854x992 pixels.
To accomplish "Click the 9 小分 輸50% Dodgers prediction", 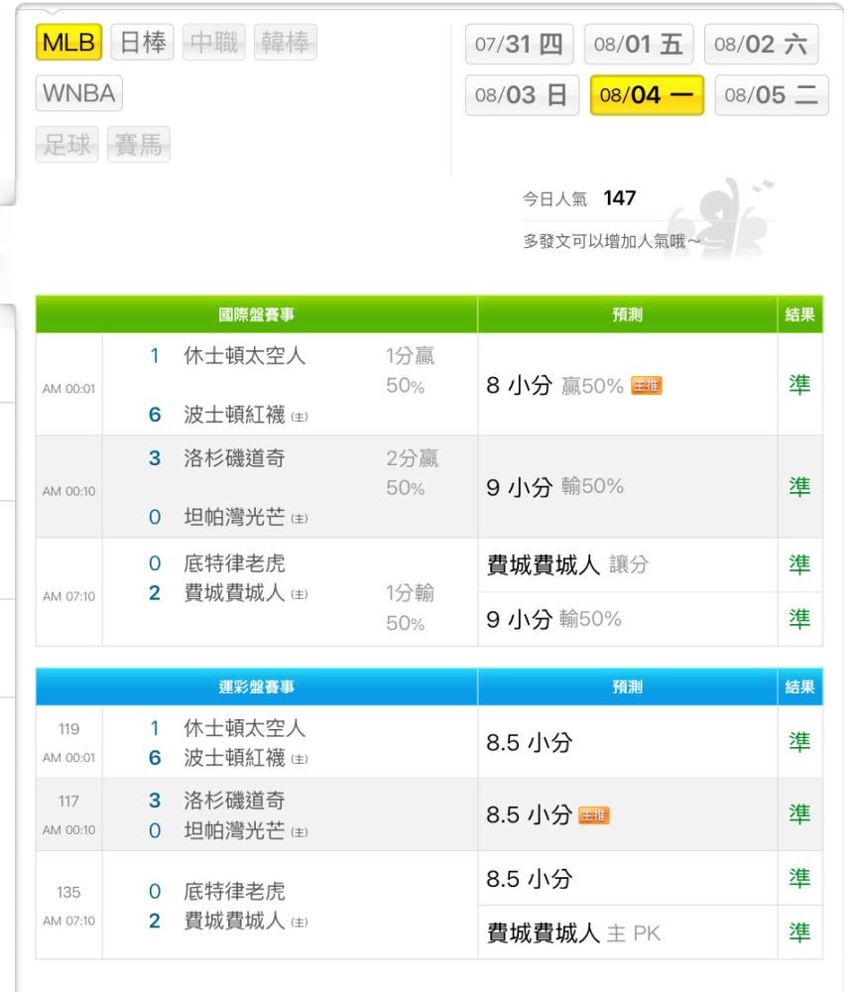I will click(x=554, y=486).
